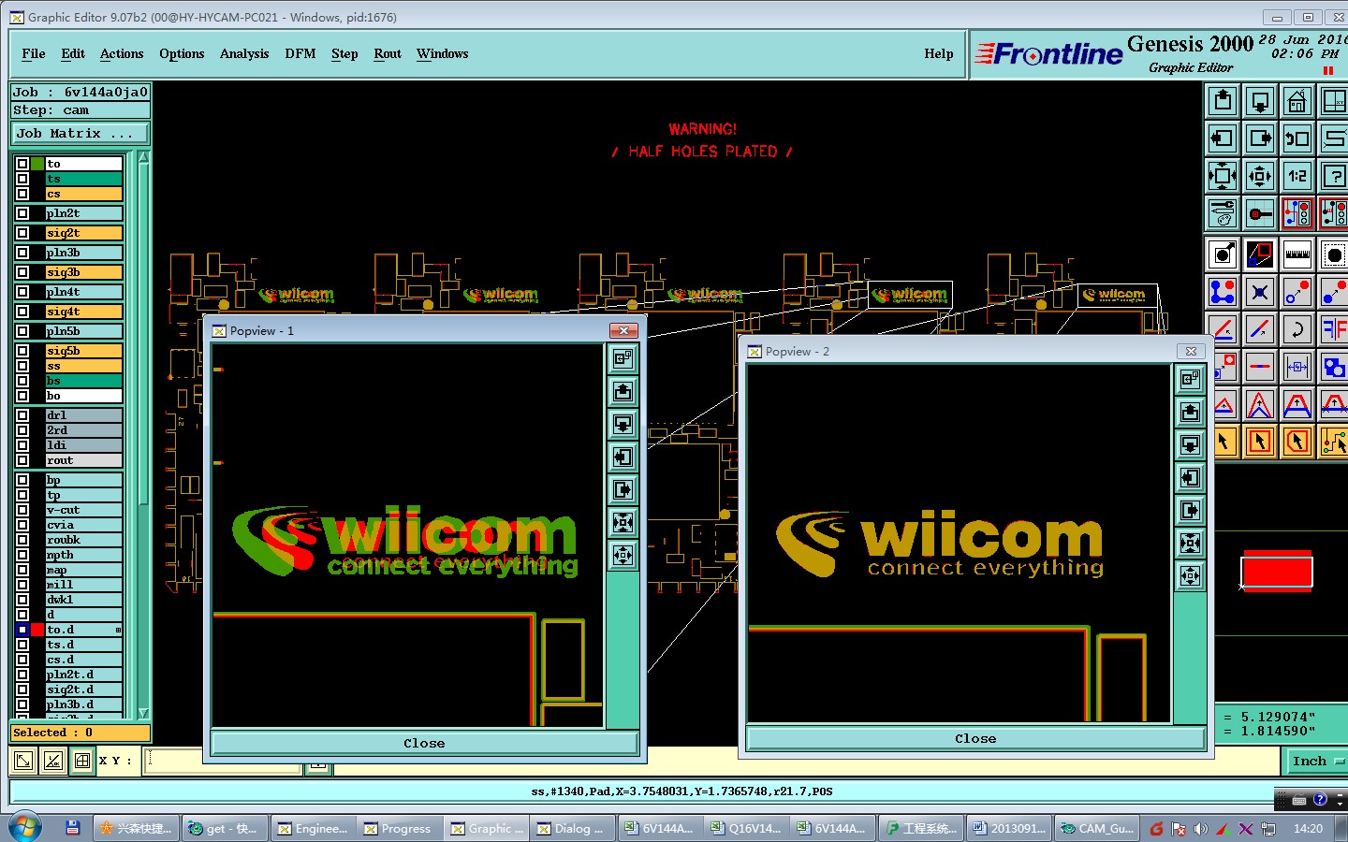The image size is (1348, 842).
Task: Toggle checkbox for layer 'drl'
Action: [x=22, y=415]
